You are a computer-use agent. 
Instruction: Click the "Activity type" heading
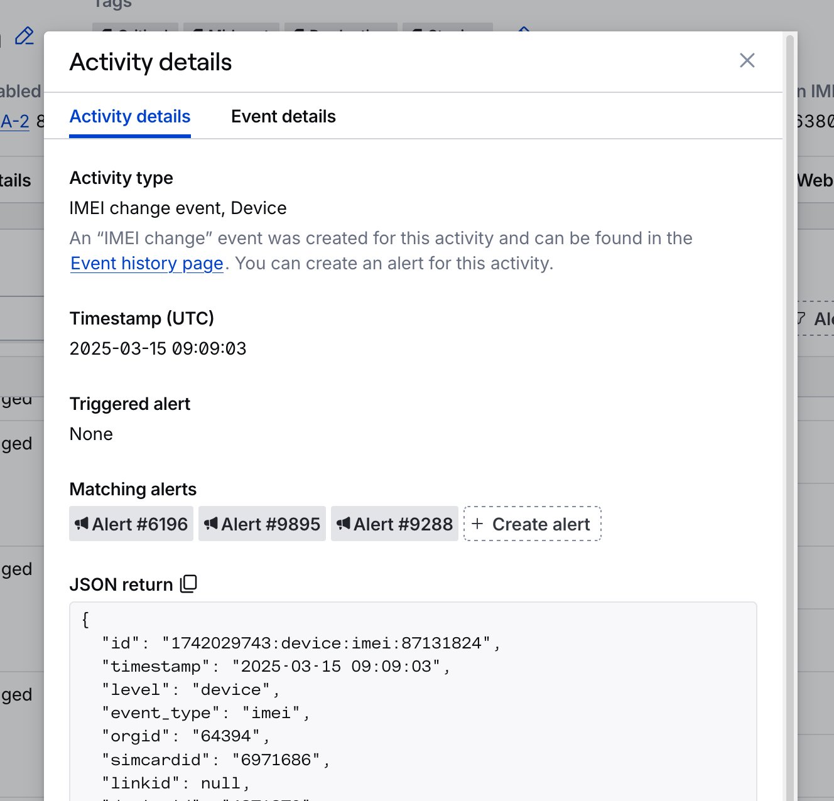121,178
